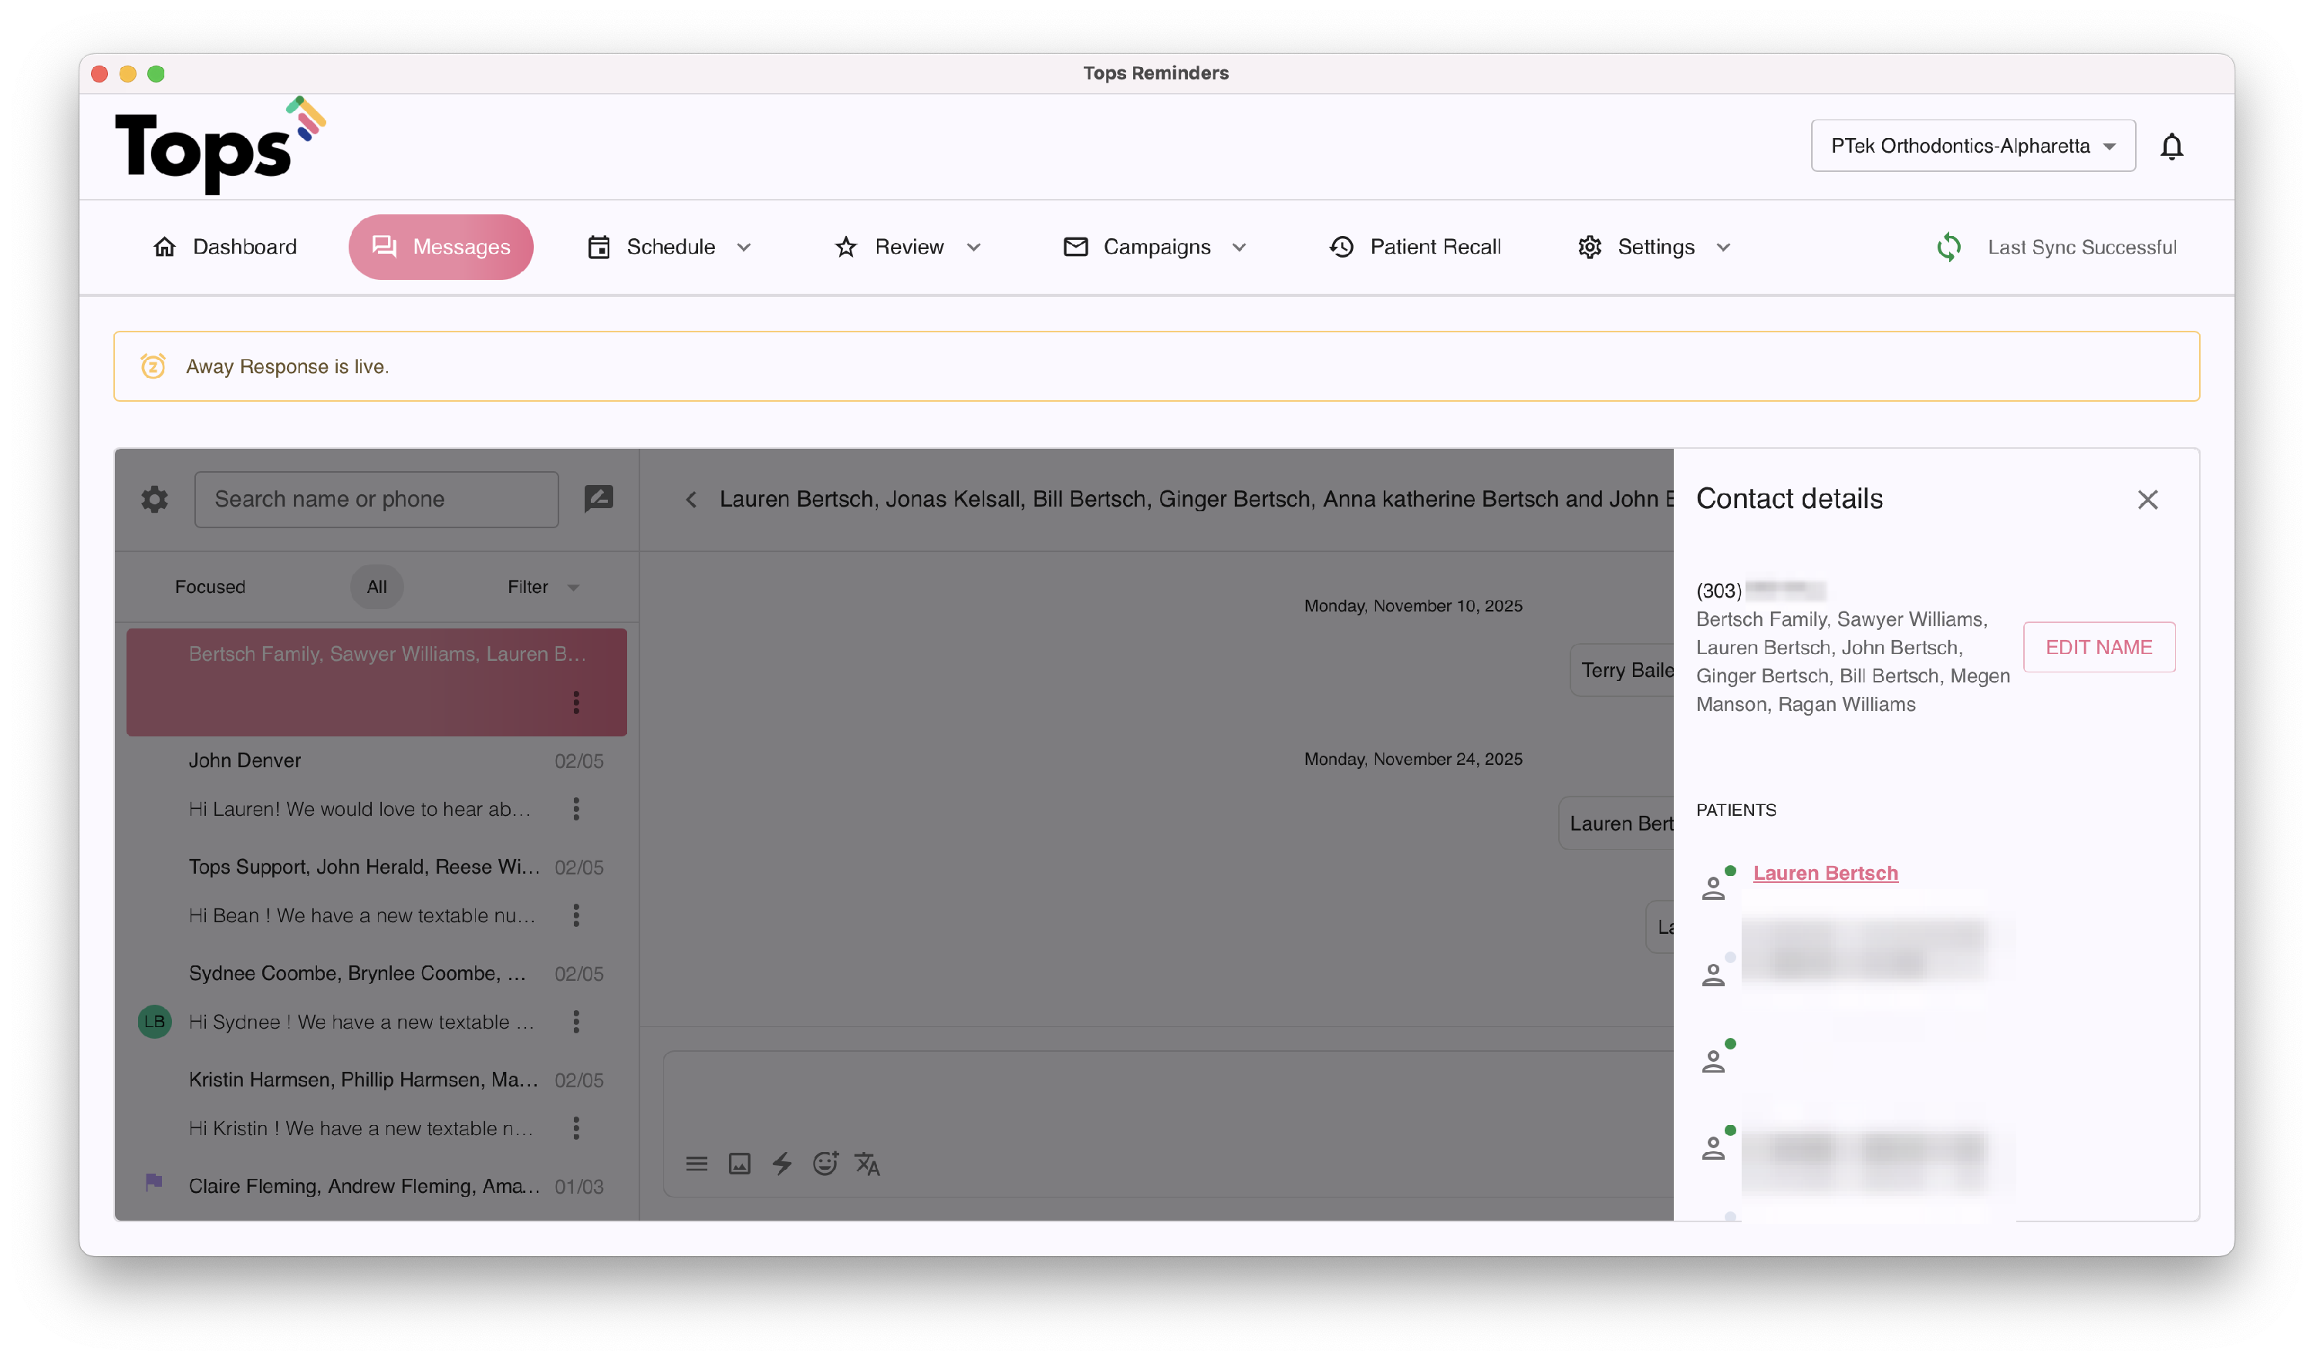
Task: Click the Last Sync refresh icon
Action: coord(1948,247)
